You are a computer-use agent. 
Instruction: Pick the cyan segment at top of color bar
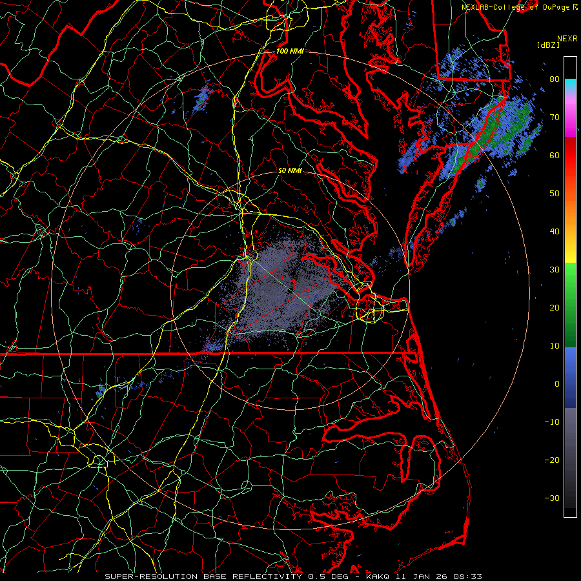(570, 85)
